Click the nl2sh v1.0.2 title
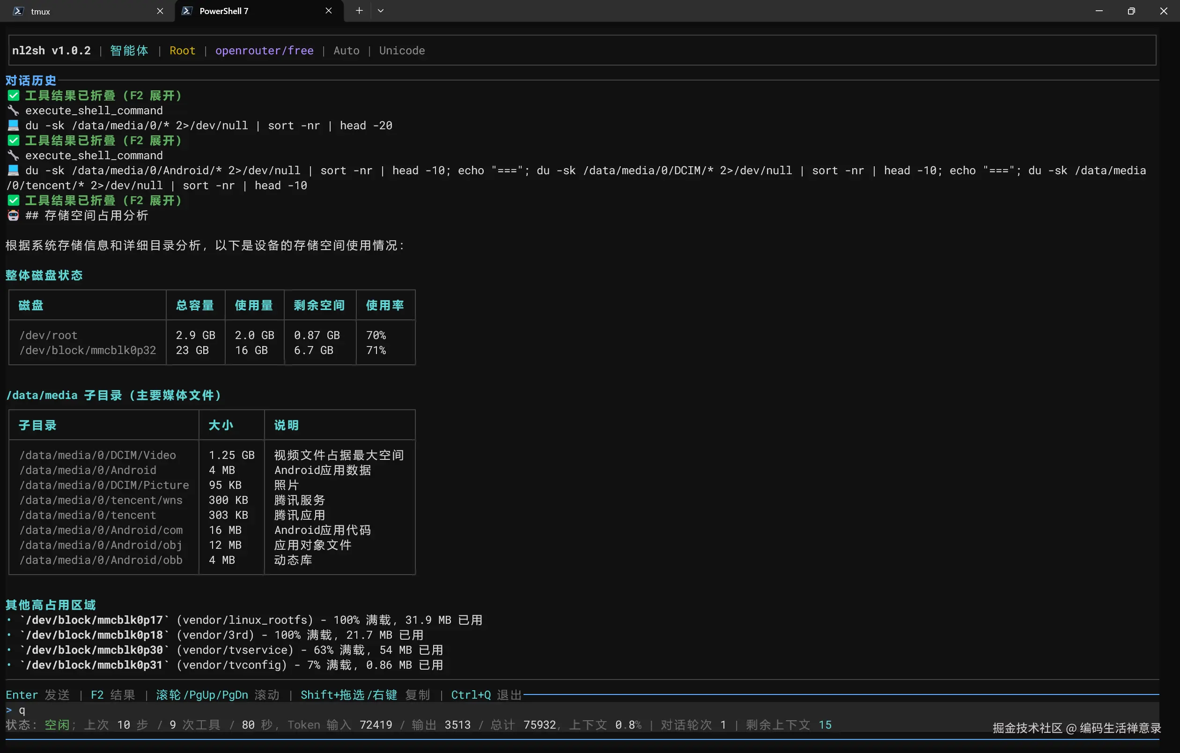 point(52,51)
